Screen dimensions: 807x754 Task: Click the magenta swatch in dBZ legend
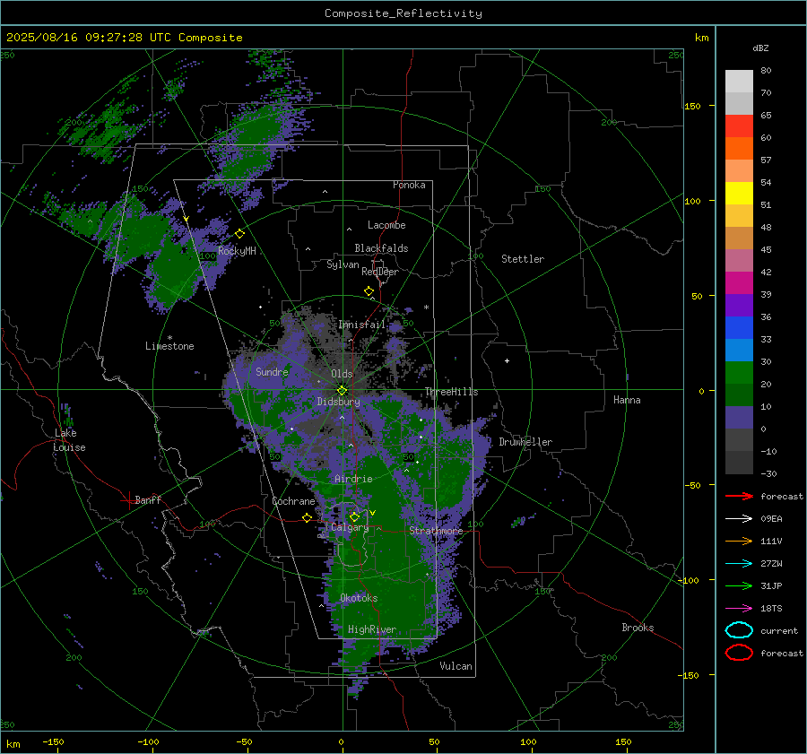click(739, 282)
